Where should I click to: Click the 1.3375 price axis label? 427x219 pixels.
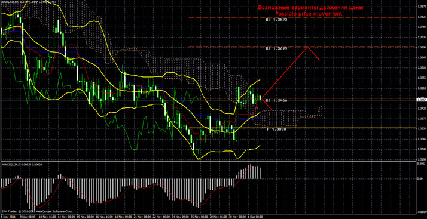421,119
